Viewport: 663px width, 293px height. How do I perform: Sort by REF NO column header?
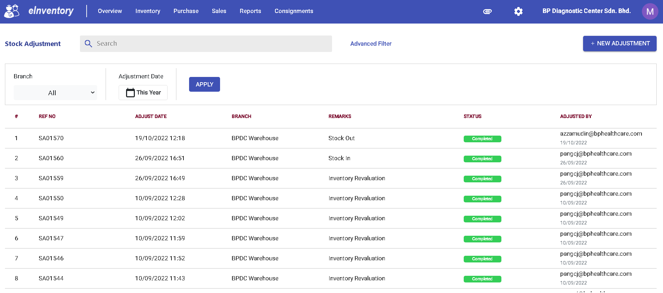47,116
